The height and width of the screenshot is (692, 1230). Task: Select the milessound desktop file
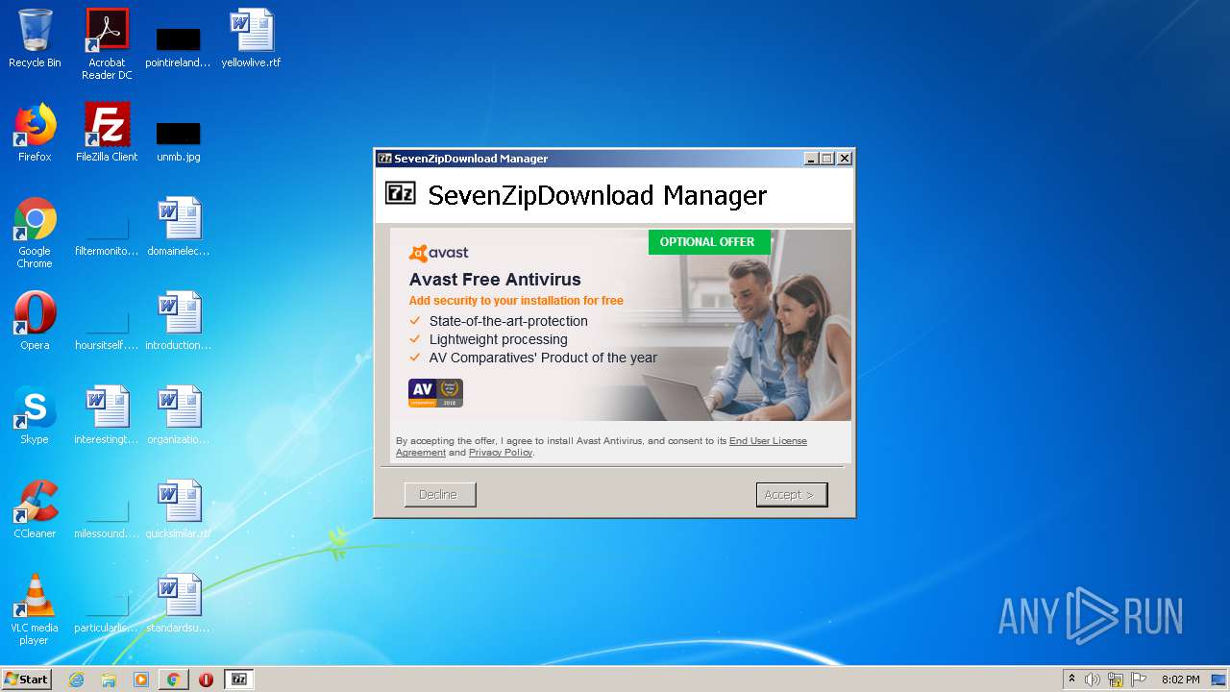(x=107, y=518)
